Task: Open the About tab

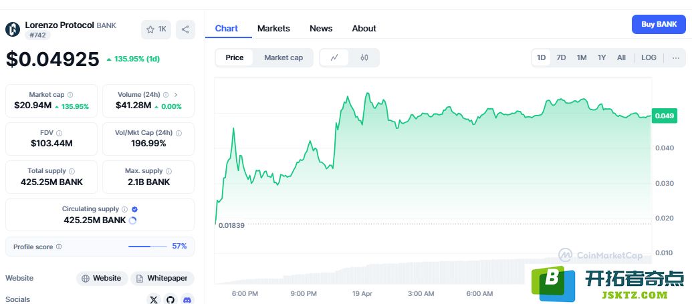Action: tap(364, 29)
